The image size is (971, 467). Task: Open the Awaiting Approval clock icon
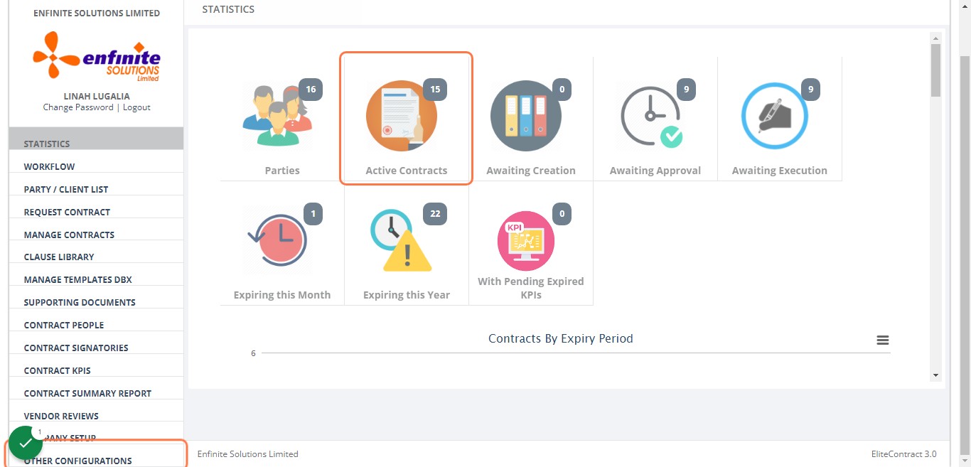(650, 116)
